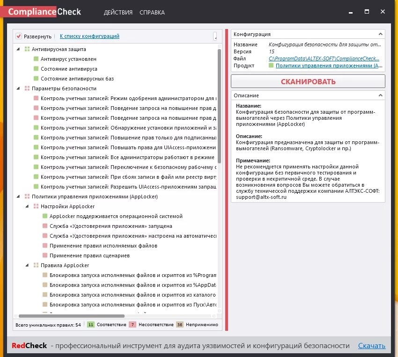Click the Скачать link in the RedCheck banner
398x357 pixels.
pos(372,346)
